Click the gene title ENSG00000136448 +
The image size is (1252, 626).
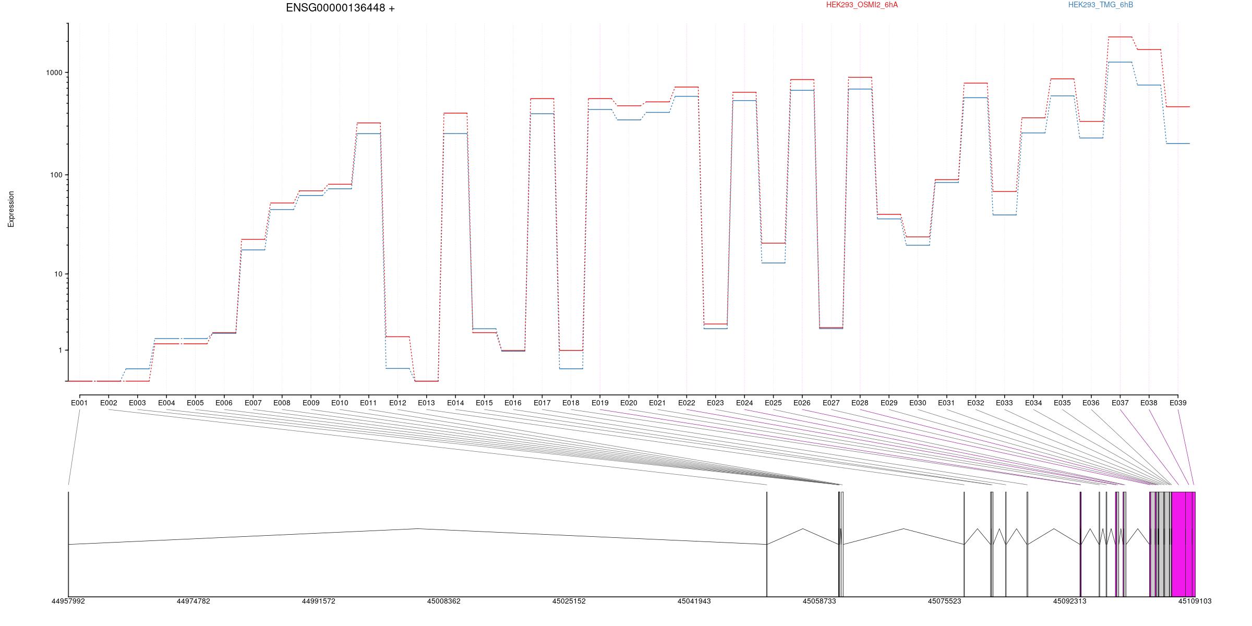(x=340, y=8)
